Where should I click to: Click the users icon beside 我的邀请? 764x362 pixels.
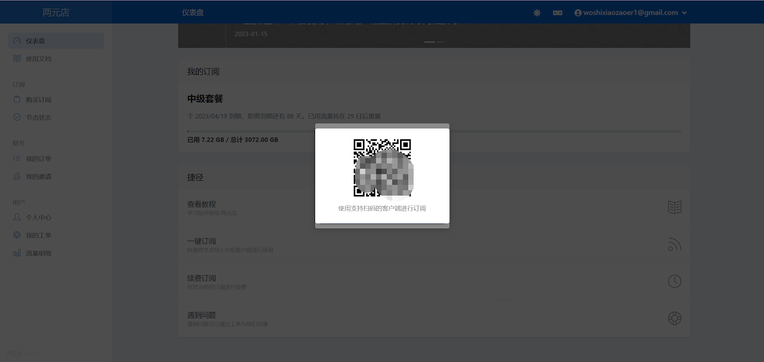click(x=17, y=176)
